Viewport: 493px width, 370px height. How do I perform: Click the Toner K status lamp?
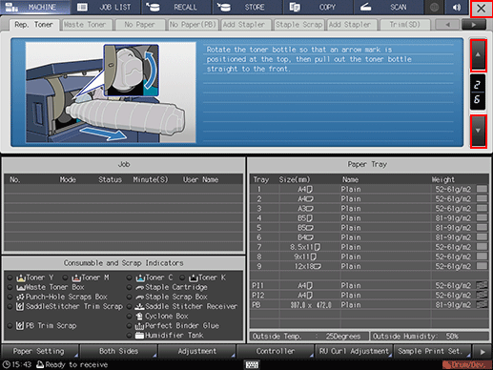pyautogui.click(x=182, y=278)
